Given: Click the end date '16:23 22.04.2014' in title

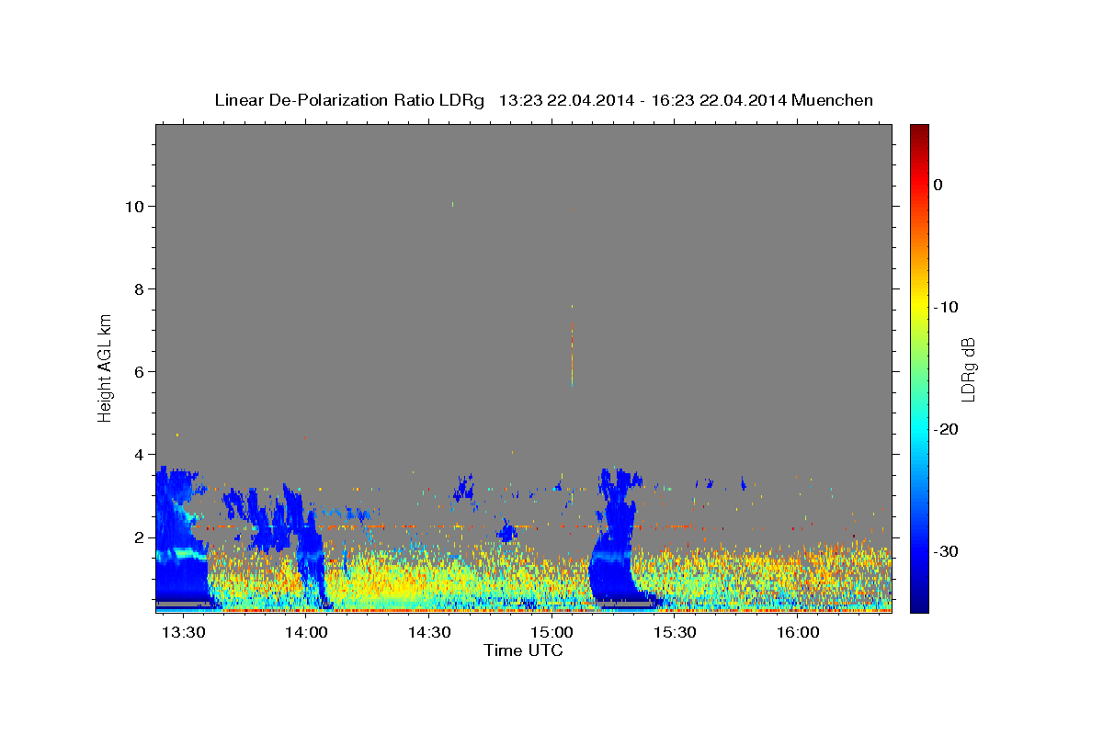Looking at the screenshot, I should coord(720,100).
